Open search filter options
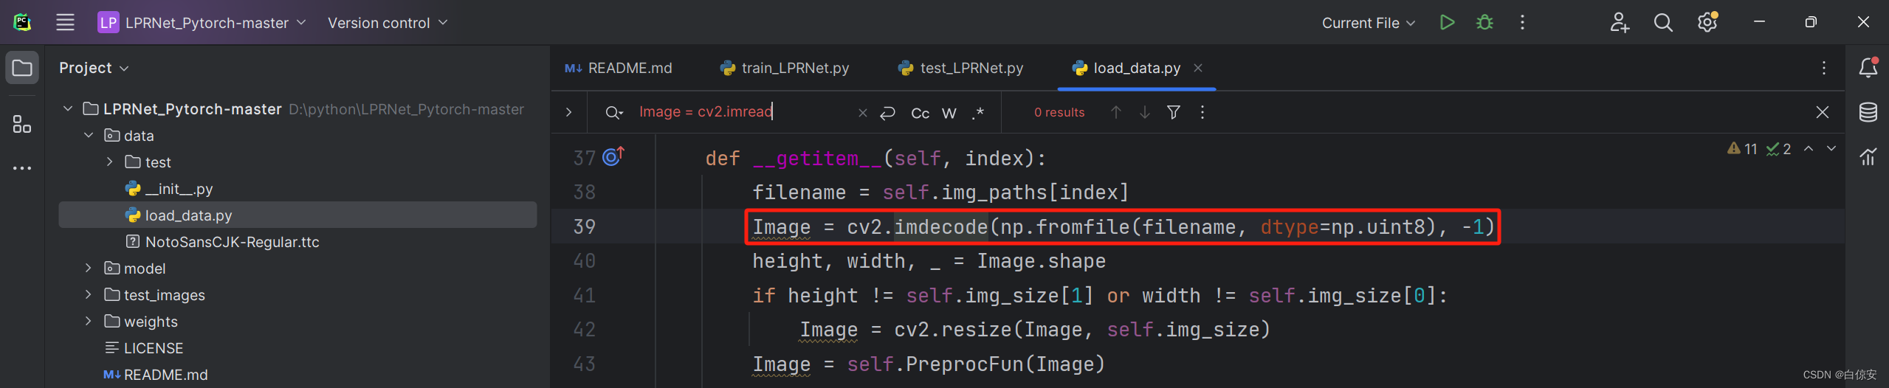This screenshot has width=1889, height=388. pos(1174,112)
